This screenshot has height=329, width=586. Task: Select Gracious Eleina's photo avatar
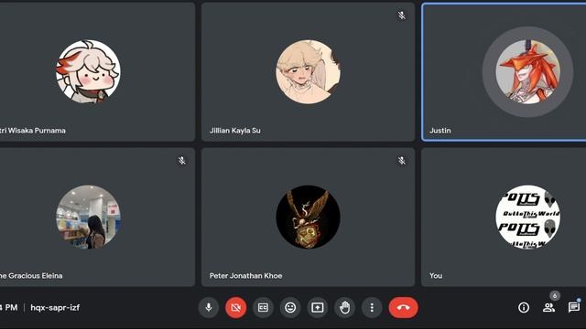point(88,218)
